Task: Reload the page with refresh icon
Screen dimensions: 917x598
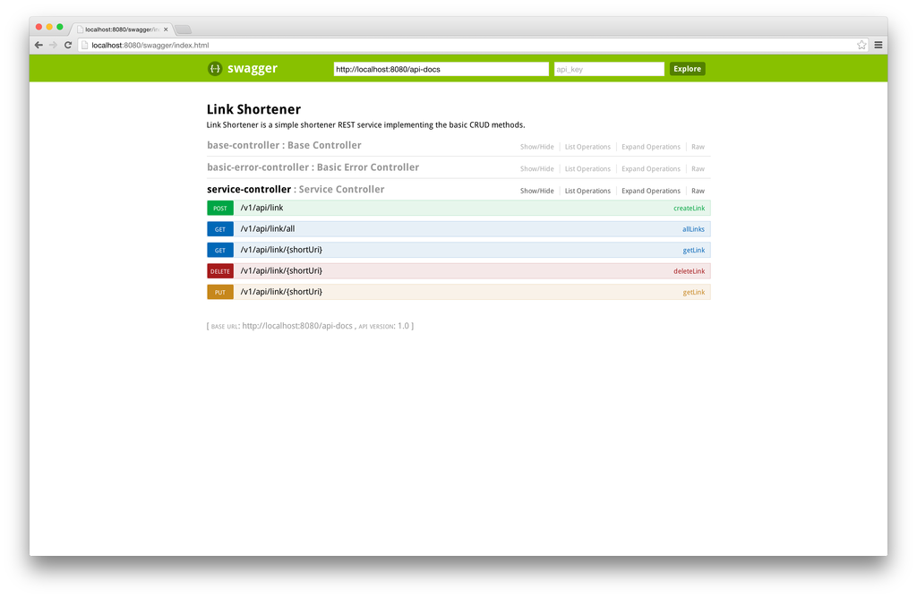Action: coord(68,45)
